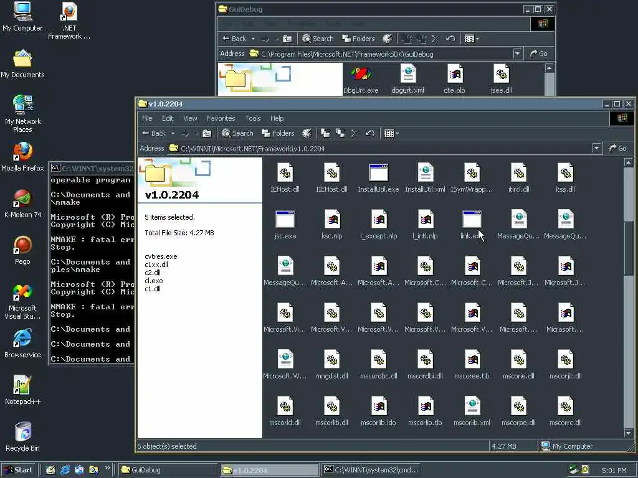Click command prompt window title bar
Viewport: 638px width, 478px height.
[x=92, y=168]
